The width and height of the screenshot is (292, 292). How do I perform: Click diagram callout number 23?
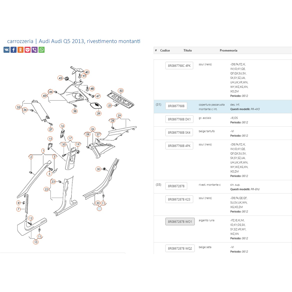(x=53, y=182)
